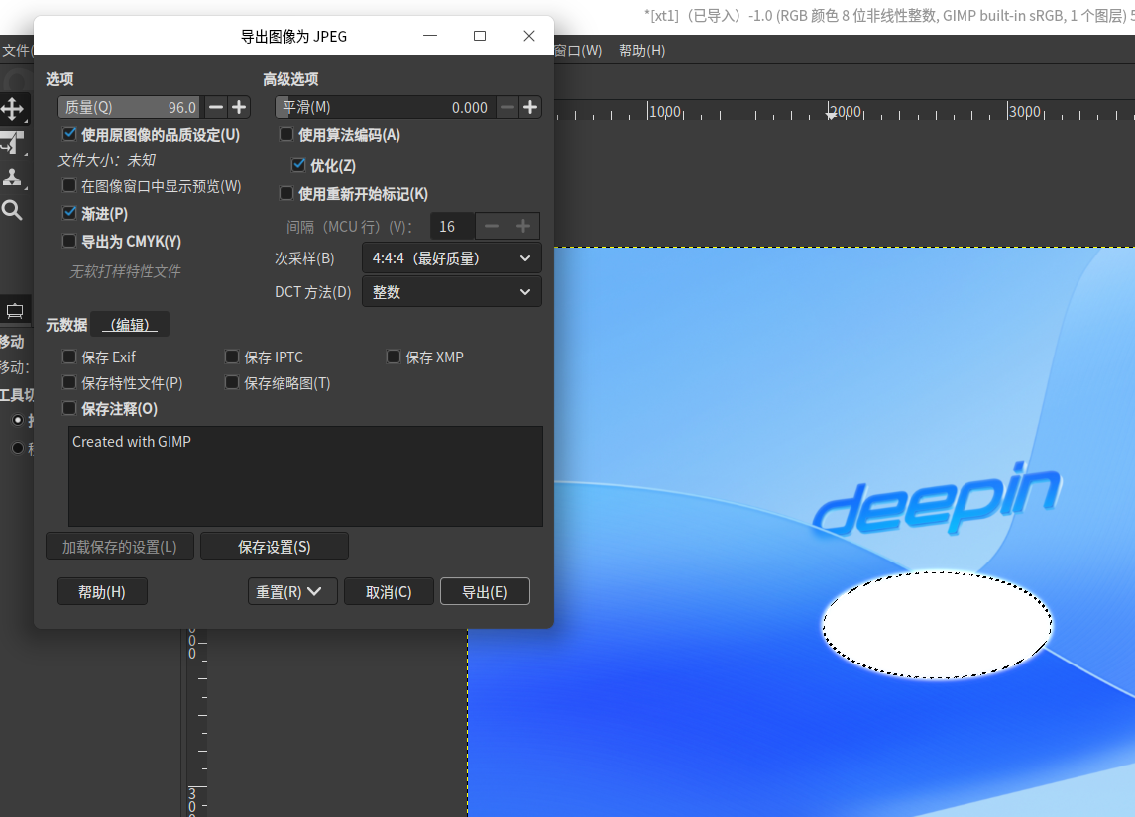Select the Zoom magnifier tool
This screenshot has width=1135, height=817.
coord(12,210)
